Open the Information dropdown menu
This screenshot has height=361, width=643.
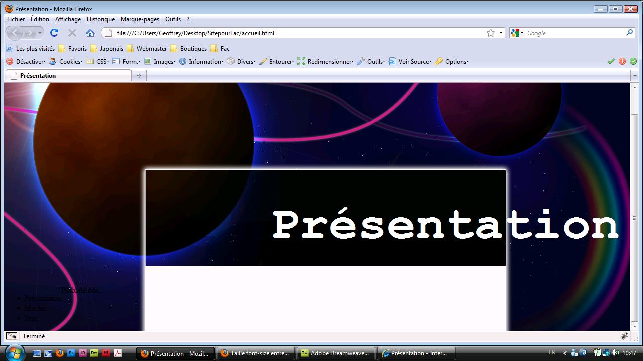pyautogui.click(x=201, y=61)
